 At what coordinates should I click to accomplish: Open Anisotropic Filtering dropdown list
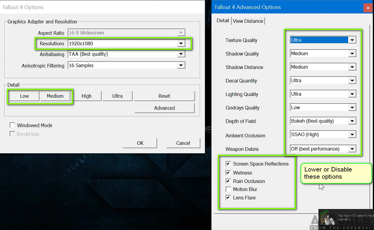click(x=181, y=65)
